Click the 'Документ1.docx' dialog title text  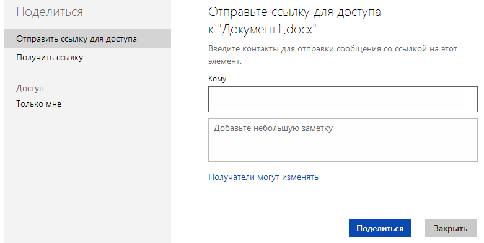click(269, 29)
